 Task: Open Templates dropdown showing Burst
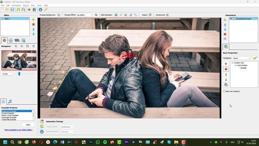click(242, 58)
